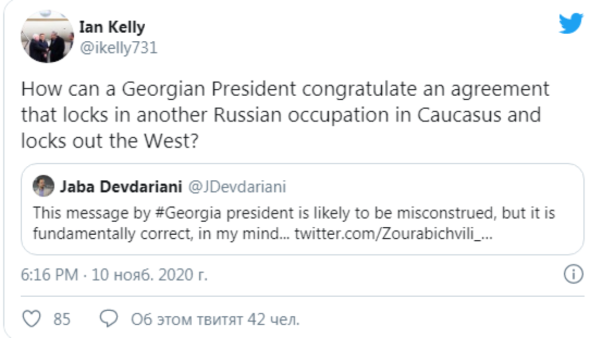Click the Twitter bird logo
Image resolution: width=590 pixels, height=338 pixels.
pyautogui.click(x=570, y=23)
